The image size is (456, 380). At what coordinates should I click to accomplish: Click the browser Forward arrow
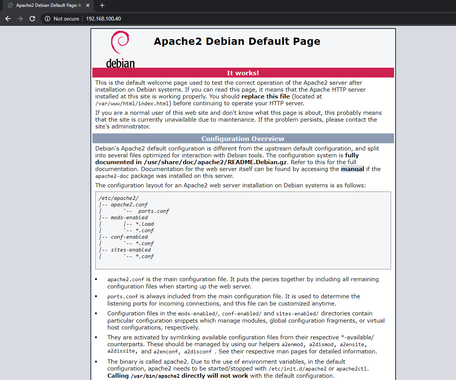[20, 19]
